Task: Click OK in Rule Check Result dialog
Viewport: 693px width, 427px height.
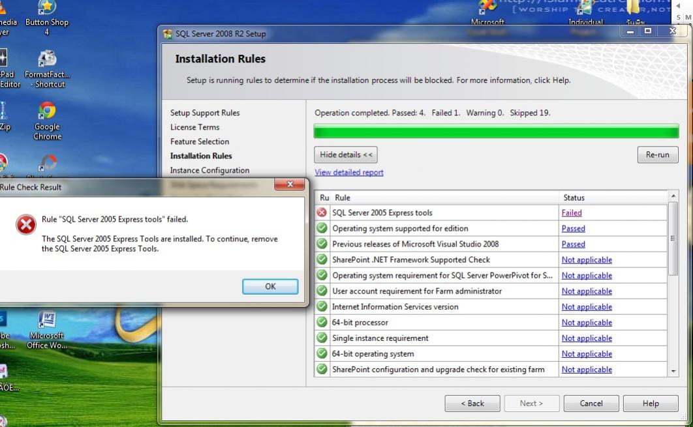Action: pos(270,286)
